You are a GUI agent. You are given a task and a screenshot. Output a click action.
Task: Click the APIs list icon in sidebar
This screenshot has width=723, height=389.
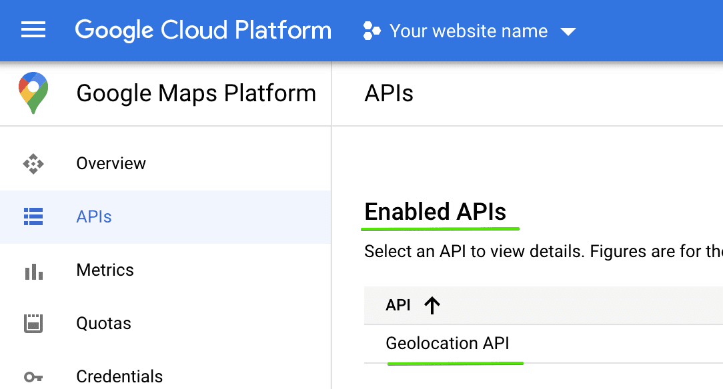click(x=33, y=216)
